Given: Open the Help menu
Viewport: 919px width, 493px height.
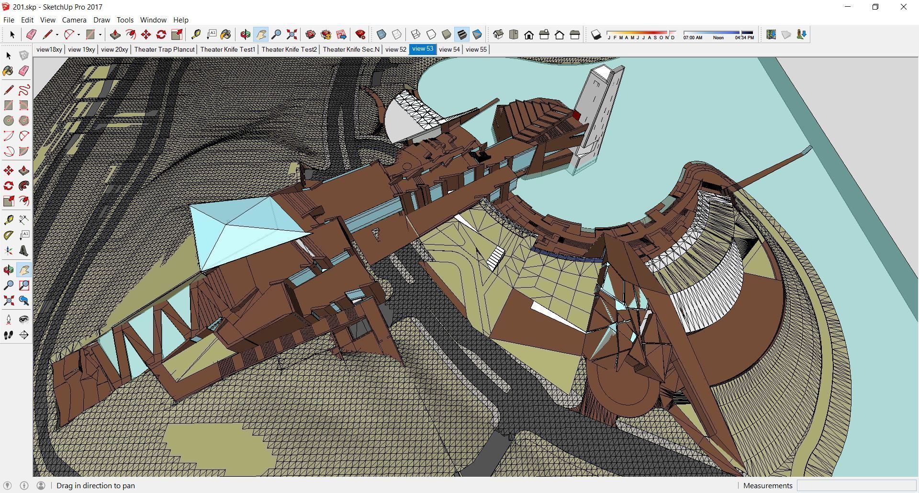Looking at the screenshot, I should [x=180, y=20].
